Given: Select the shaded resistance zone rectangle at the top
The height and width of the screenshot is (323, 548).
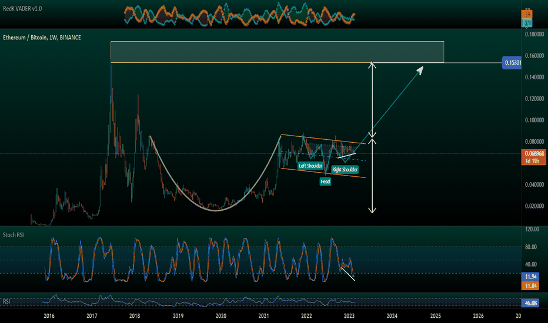Looking at the screenshot, I should click(x=277, y=52).
